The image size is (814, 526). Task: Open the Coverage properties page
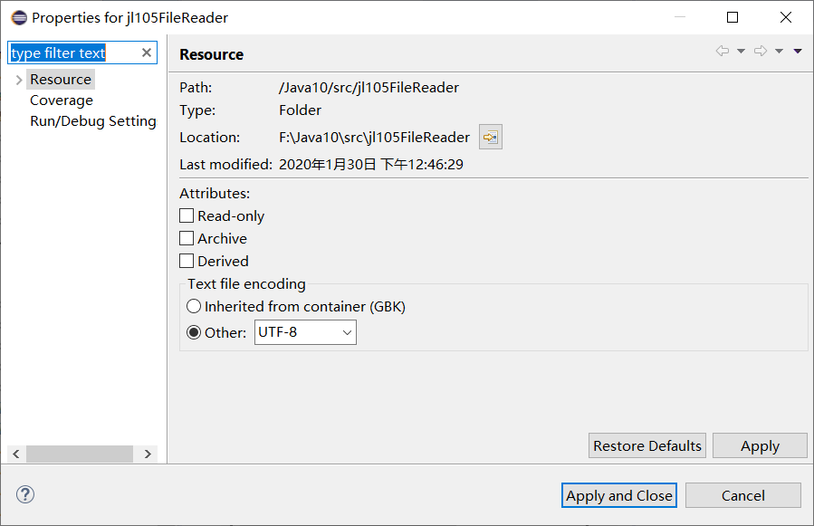pos(61,100)
